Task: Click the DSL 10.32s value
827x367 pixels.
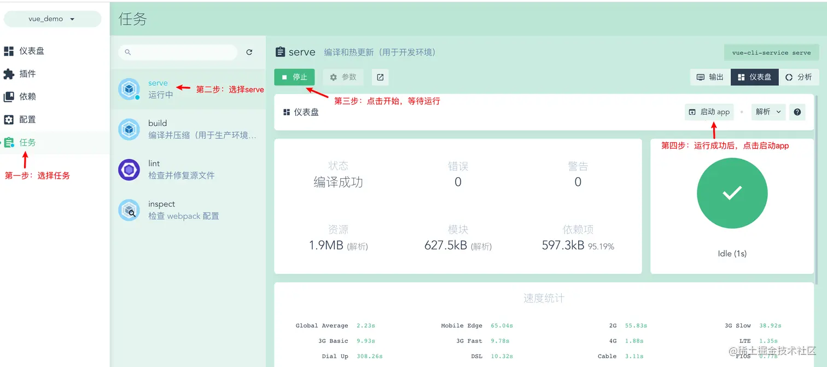Action: [x=502, y=356]
